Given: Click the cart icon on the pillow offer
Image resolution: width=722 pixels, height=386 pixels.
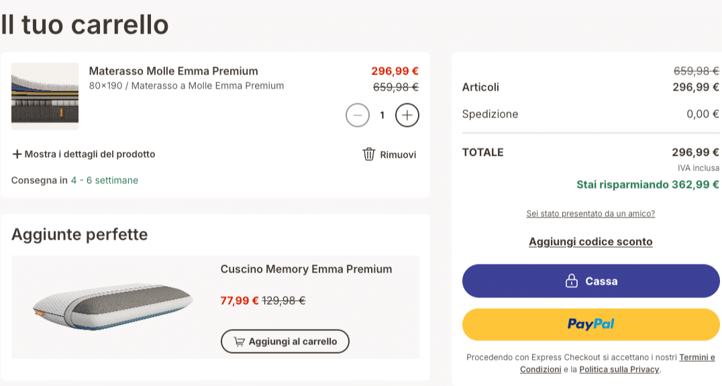Looking at the screenshot, I should pyautogui.click(x=239, y=342).
